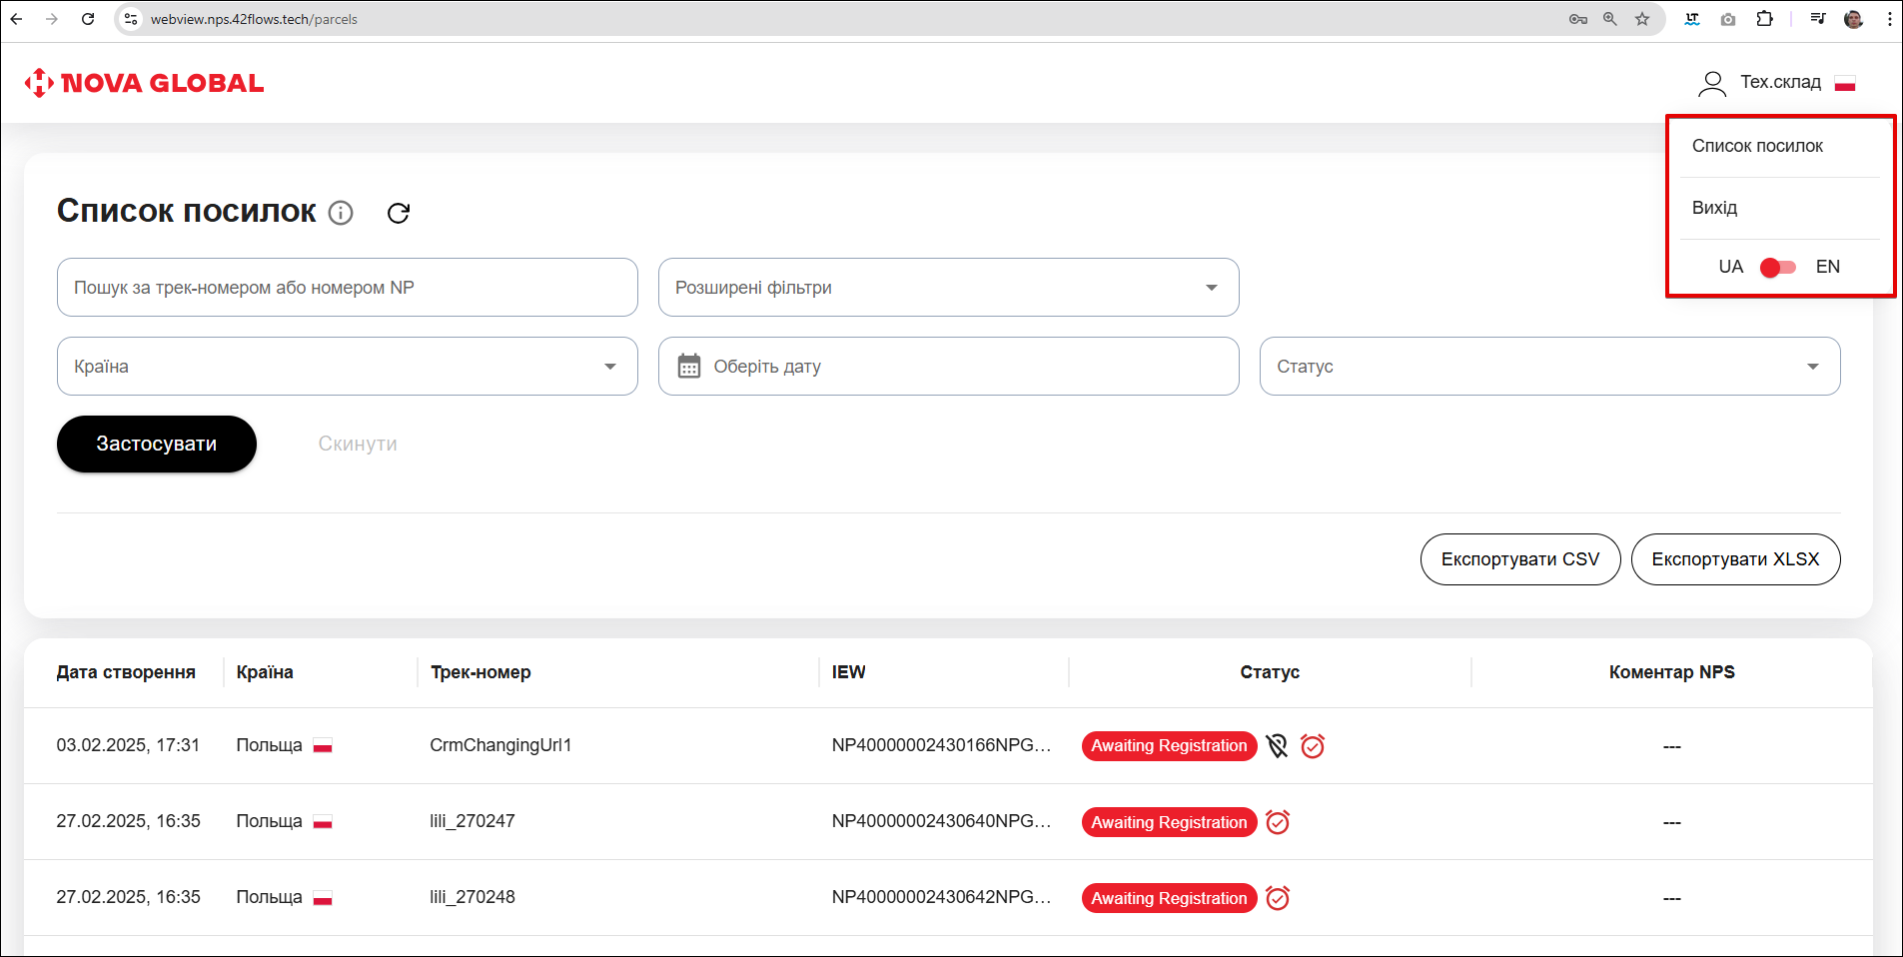Focus the track number search field
Viewport: 1903px width, 957px height.
click(x=347, y=288)
